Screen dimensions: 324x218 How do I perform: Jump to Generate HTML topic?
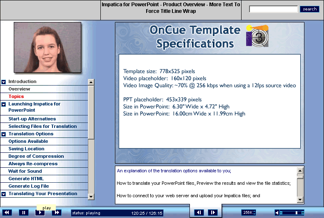[x=26, y=179]
